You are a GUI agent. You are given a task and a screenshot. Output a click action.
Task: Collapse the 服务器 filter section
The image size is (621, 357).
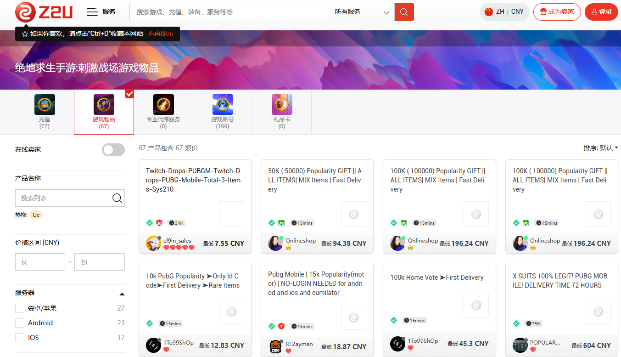pos(122,294)
